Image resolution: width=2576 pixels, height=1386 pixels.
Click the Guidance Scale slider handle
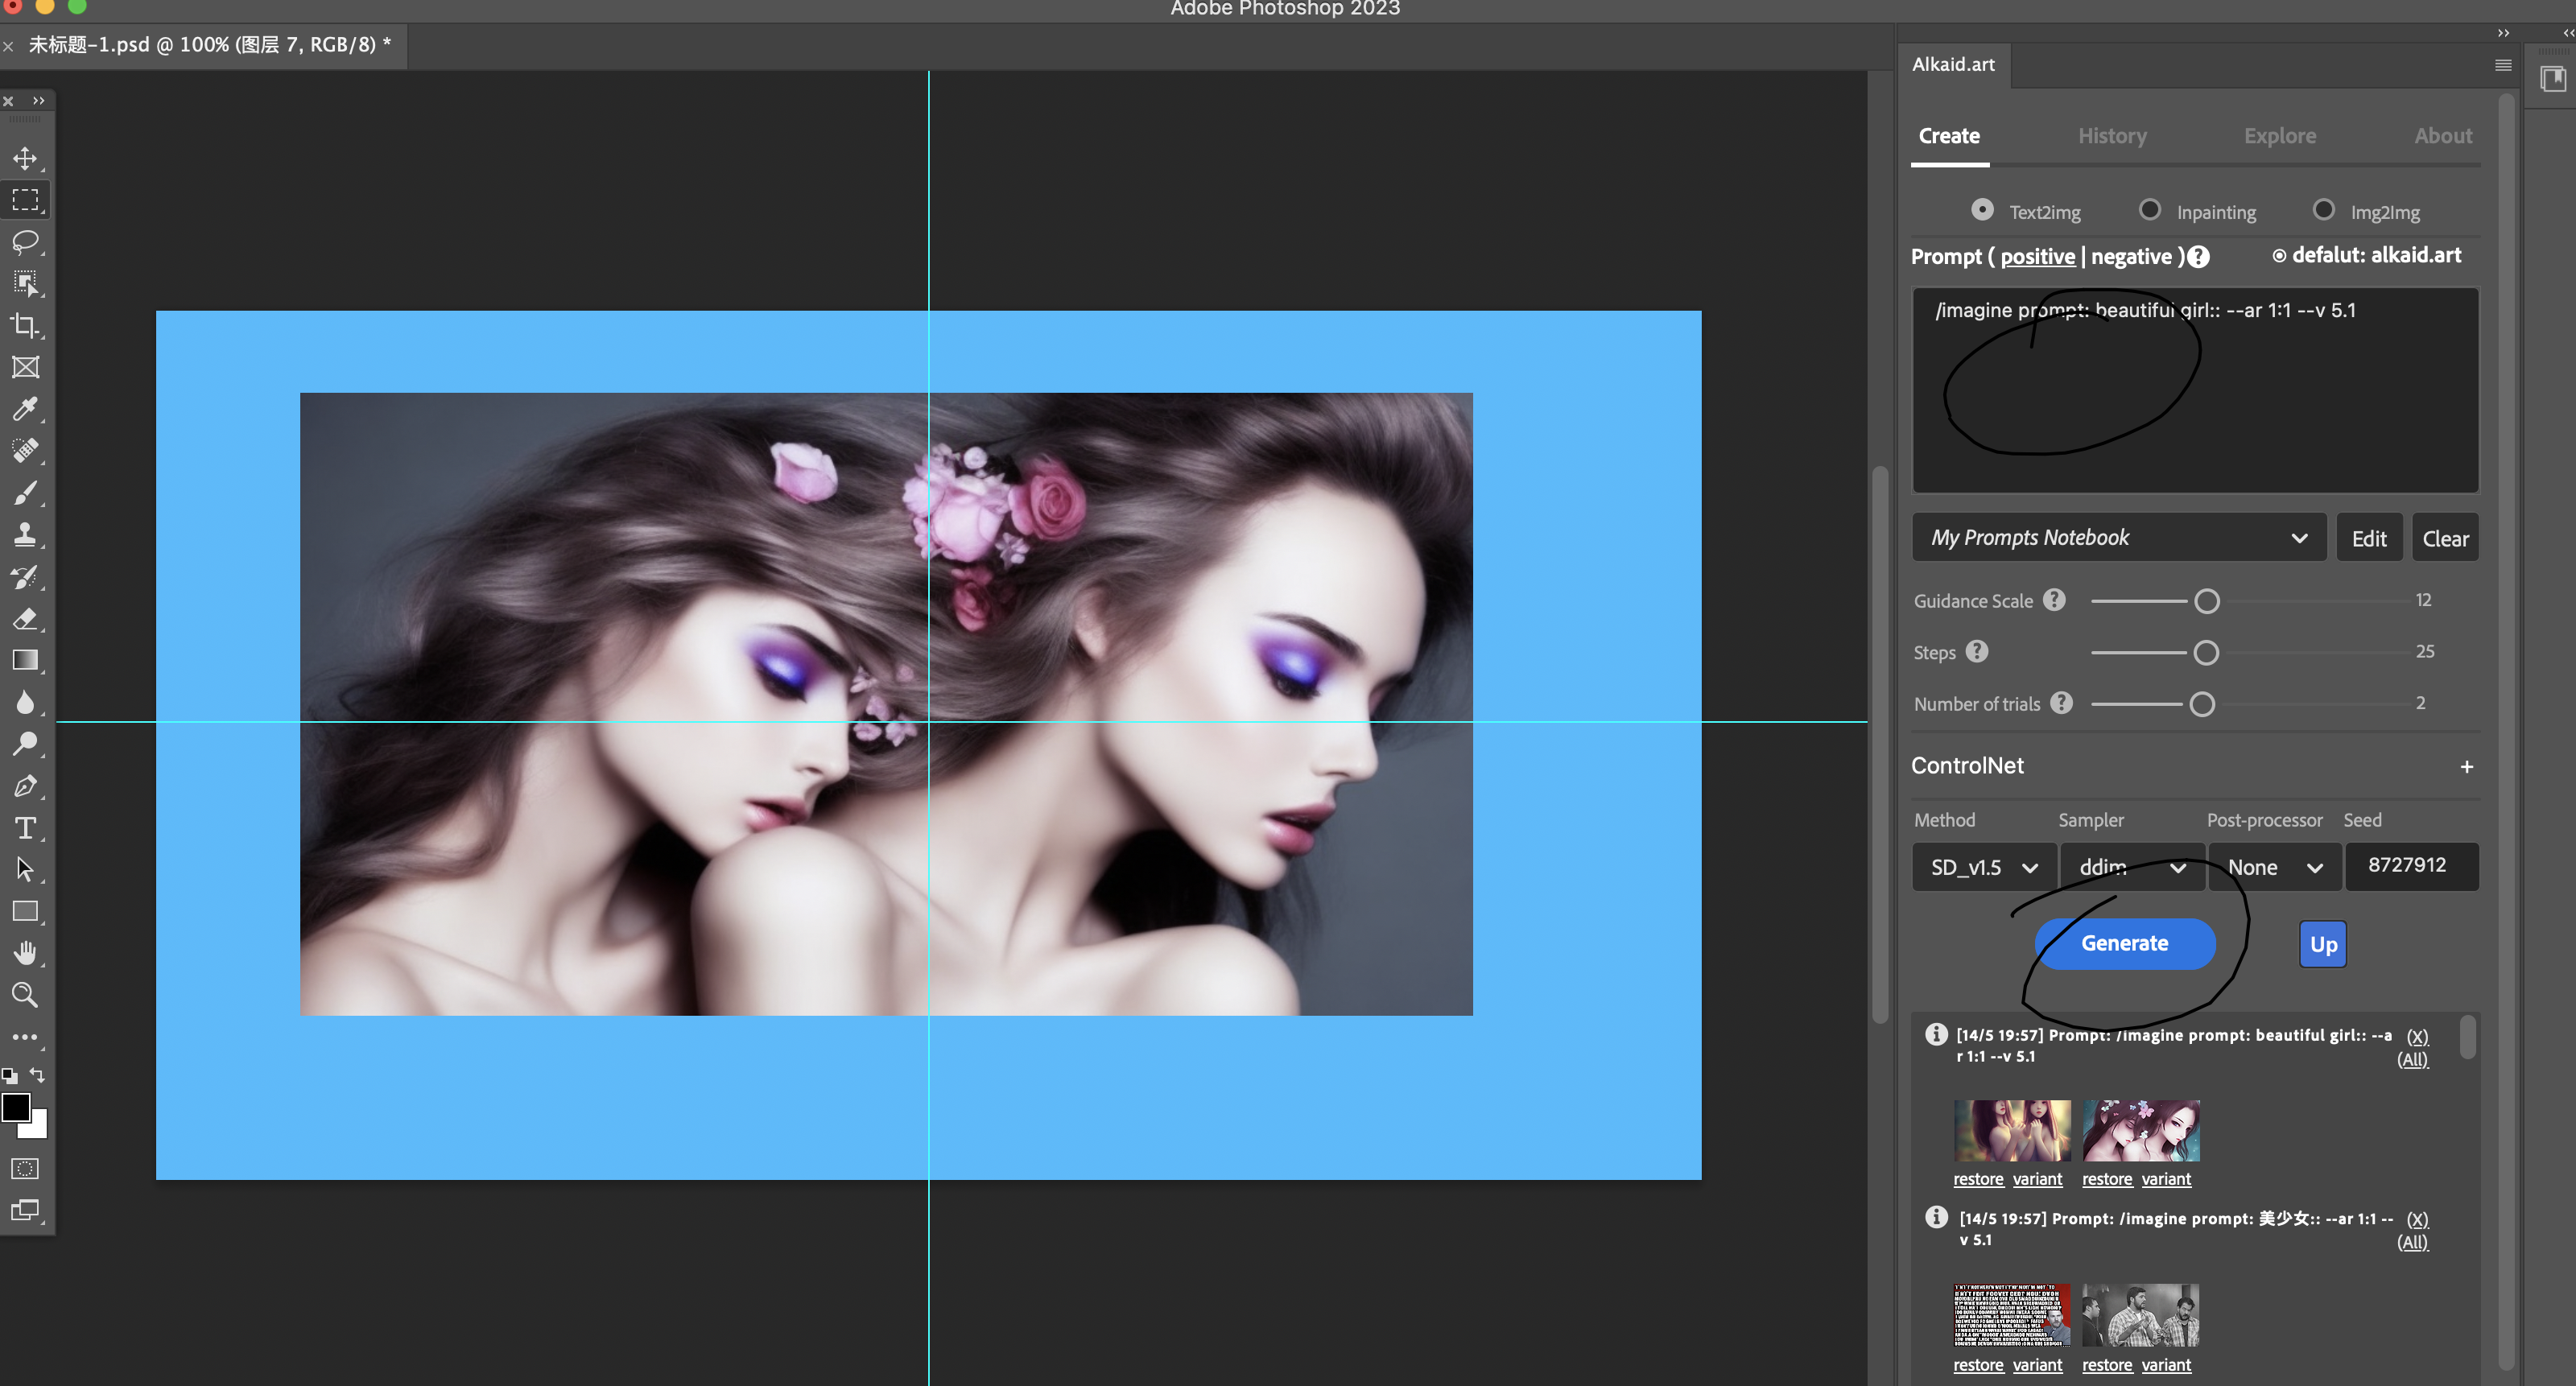click(2206, 601)
